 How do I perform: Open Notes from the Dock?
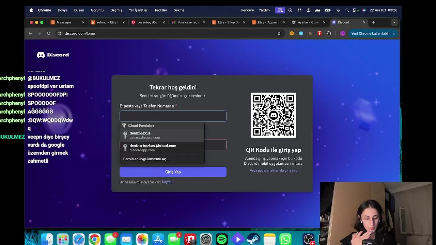coord(269,239)
